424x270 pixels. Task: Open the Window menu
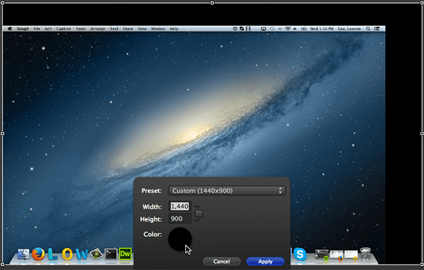coord(158,29)
